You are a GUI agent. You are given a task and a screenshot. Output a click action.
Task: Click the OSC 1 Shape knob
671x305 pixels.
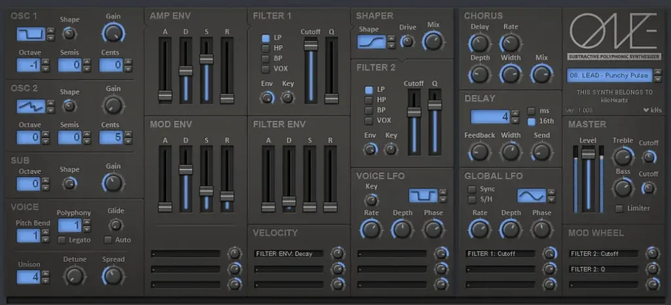69,33
